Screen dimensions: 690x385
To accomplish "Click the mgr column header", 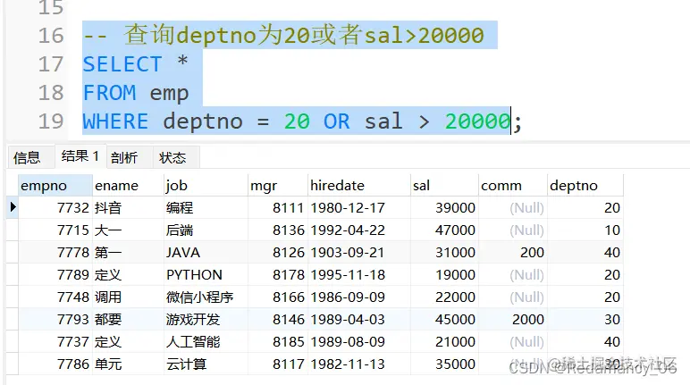I will point(278,185).
